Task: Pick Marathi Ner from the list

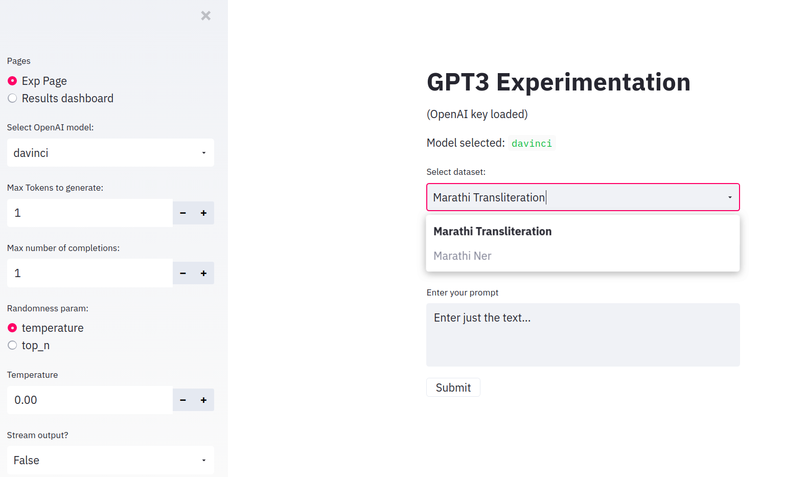Action: click(x=583, y=256)
